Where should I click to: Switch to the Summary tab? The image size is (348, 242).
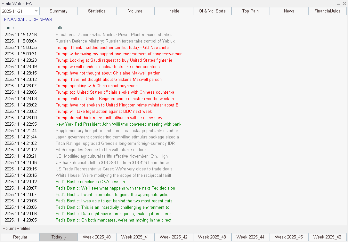click(x=58, y=11)
